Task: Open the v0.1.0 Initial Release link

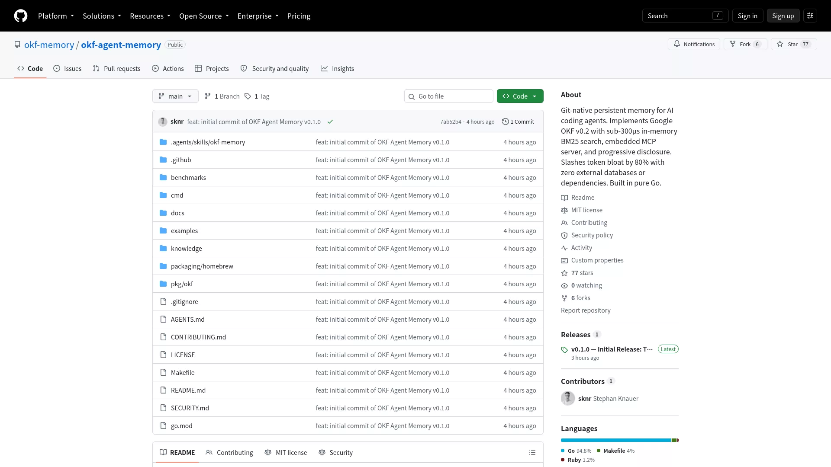Action: (612, 349)
